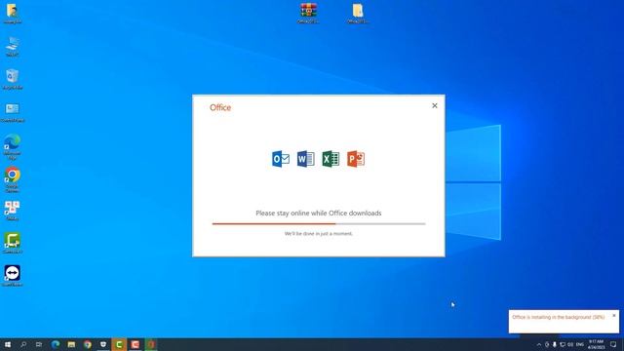
Task: Click the ENG language indicator
Action: pyautogui.click(x=580, y=344)
